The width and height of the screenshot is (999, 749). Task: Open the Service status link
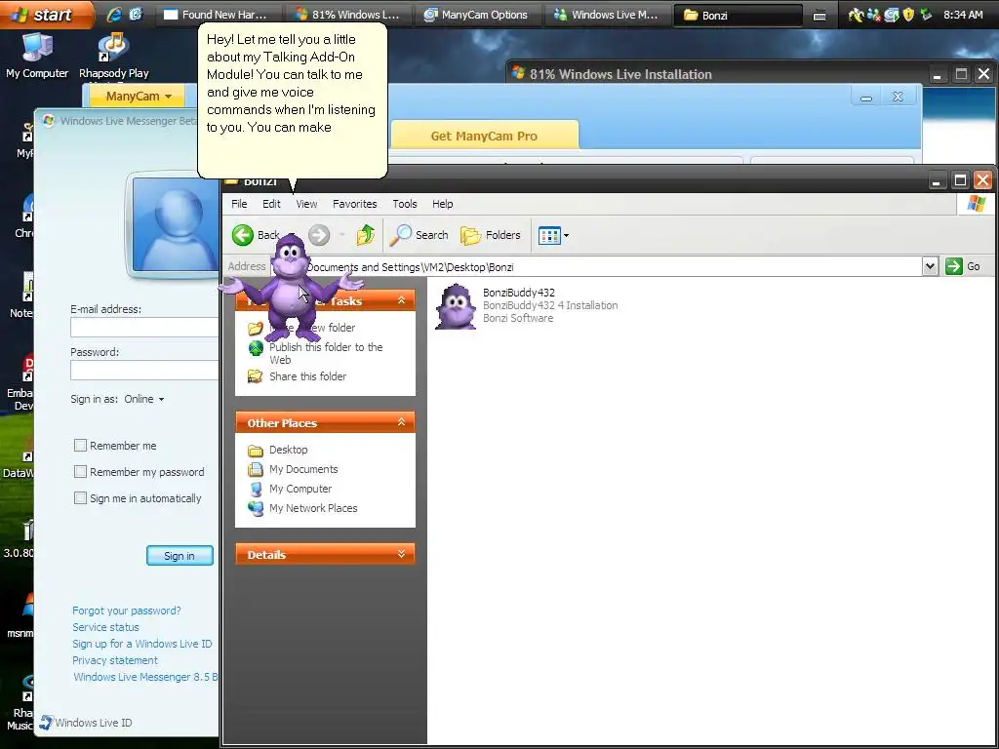click(x=105, y=627)
